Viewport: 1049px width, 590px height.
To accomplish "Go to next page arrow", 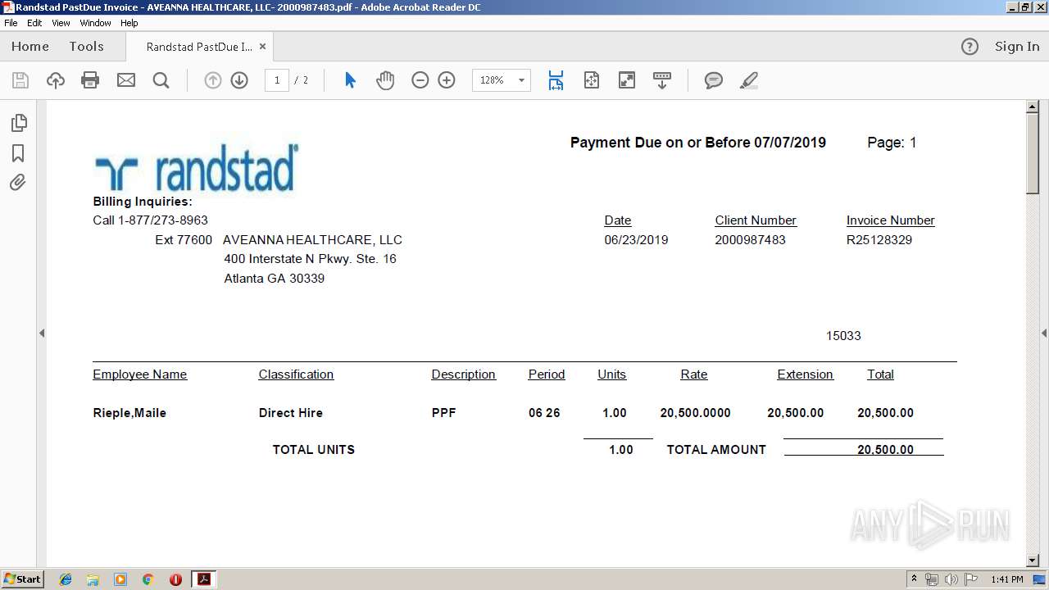I will point(239,80).
